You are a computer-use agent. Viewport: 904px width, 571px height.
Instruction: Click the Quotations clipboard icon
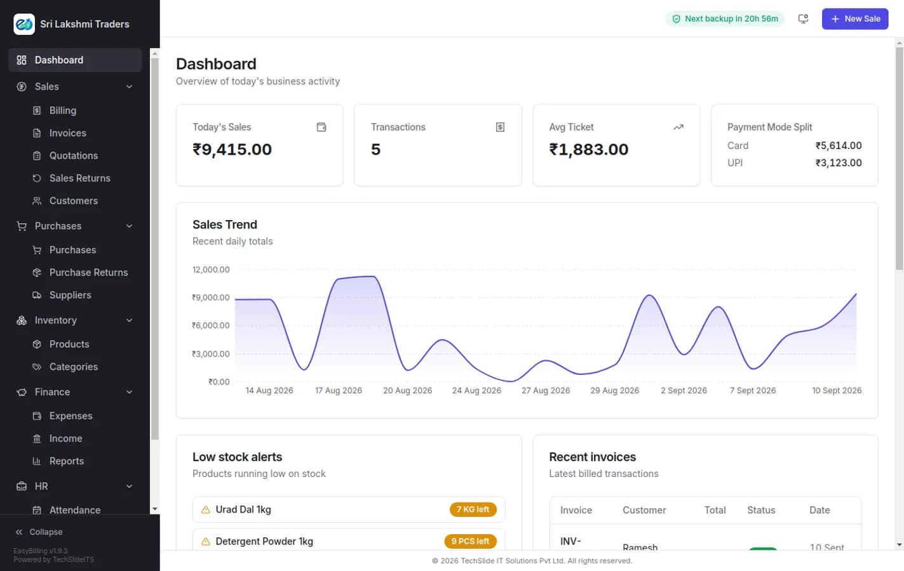point(37,155)
